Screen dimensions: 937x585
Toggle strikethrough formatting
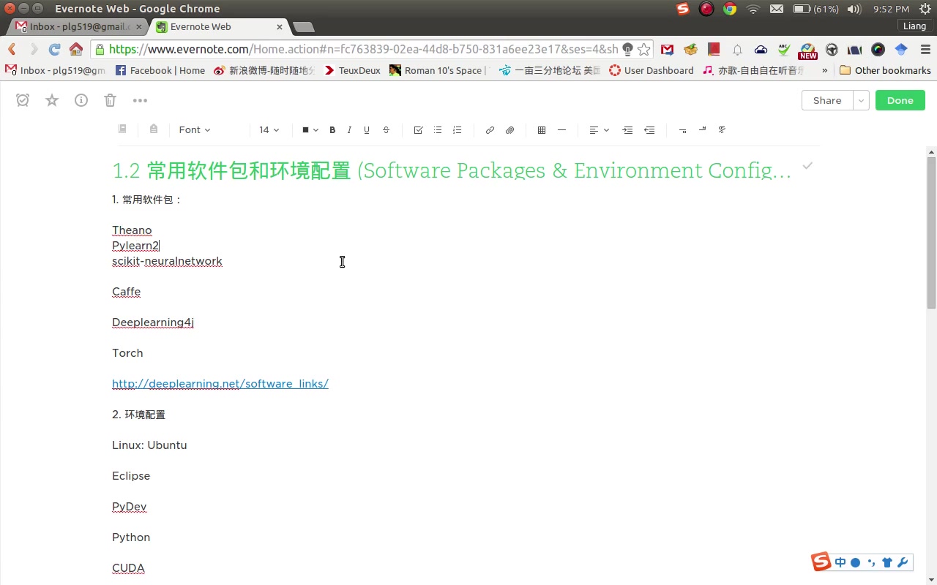pyautogui.click(x=386, y=130)
